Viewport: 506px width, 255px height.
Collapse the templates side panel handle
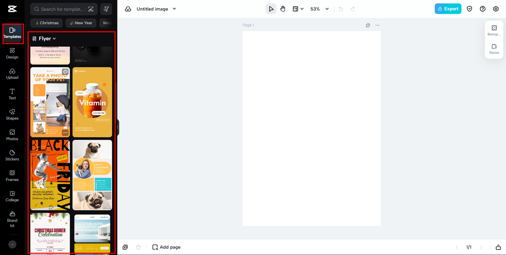(118, 127)
